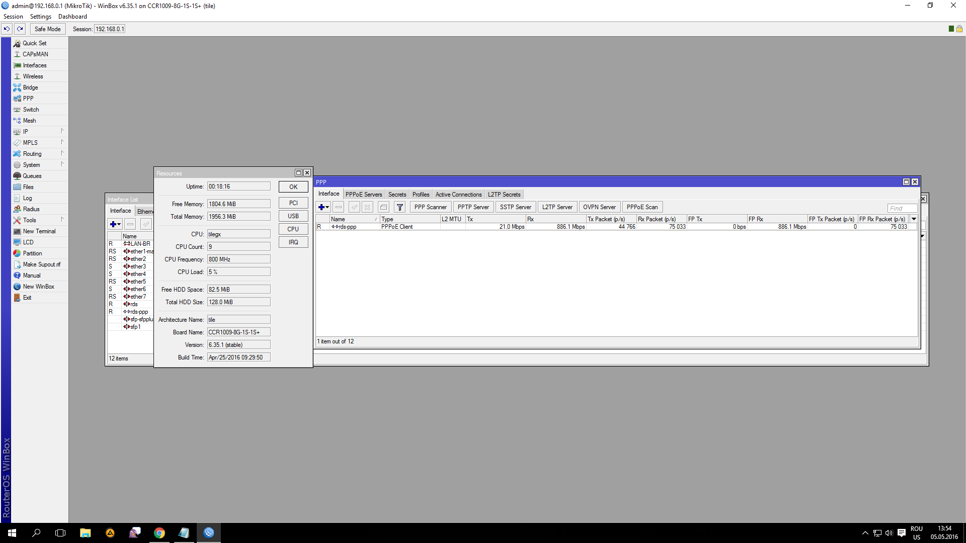Viewport: 966px width, 543px height.
Task: Click the Session address field
Action: [x=110, y=29]
